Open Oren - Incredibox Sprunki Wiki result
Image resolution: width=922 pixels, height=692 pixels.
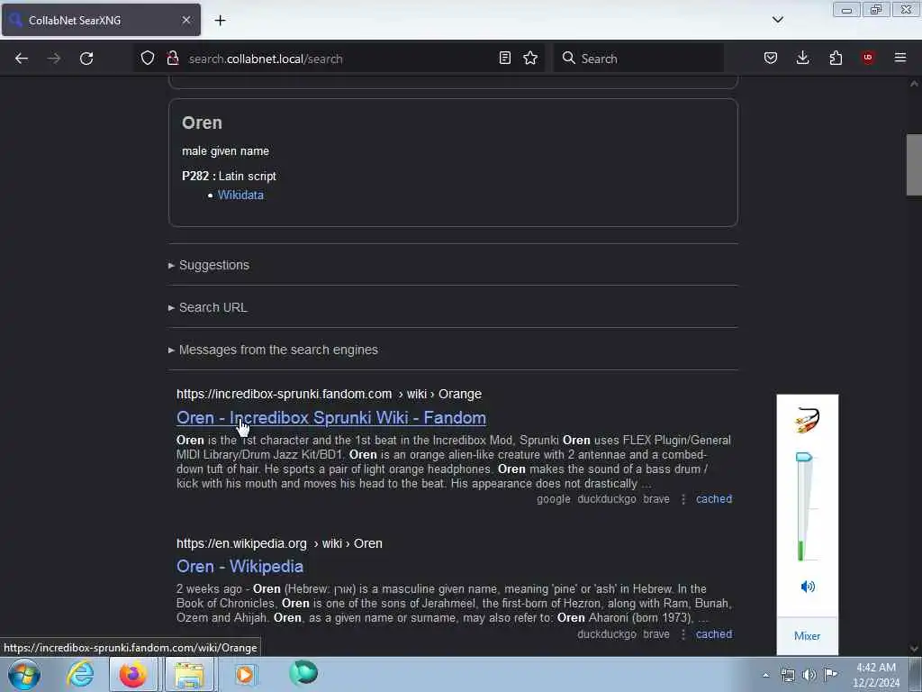[x=331, y=417]
